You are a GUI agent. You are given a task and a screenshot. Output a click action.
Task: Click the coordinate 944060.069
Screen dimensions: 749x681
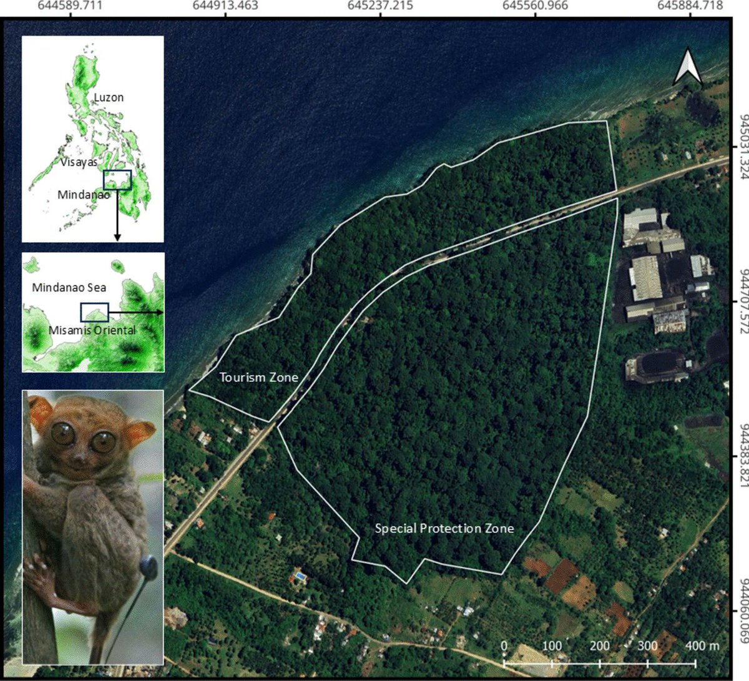[743, 612]
